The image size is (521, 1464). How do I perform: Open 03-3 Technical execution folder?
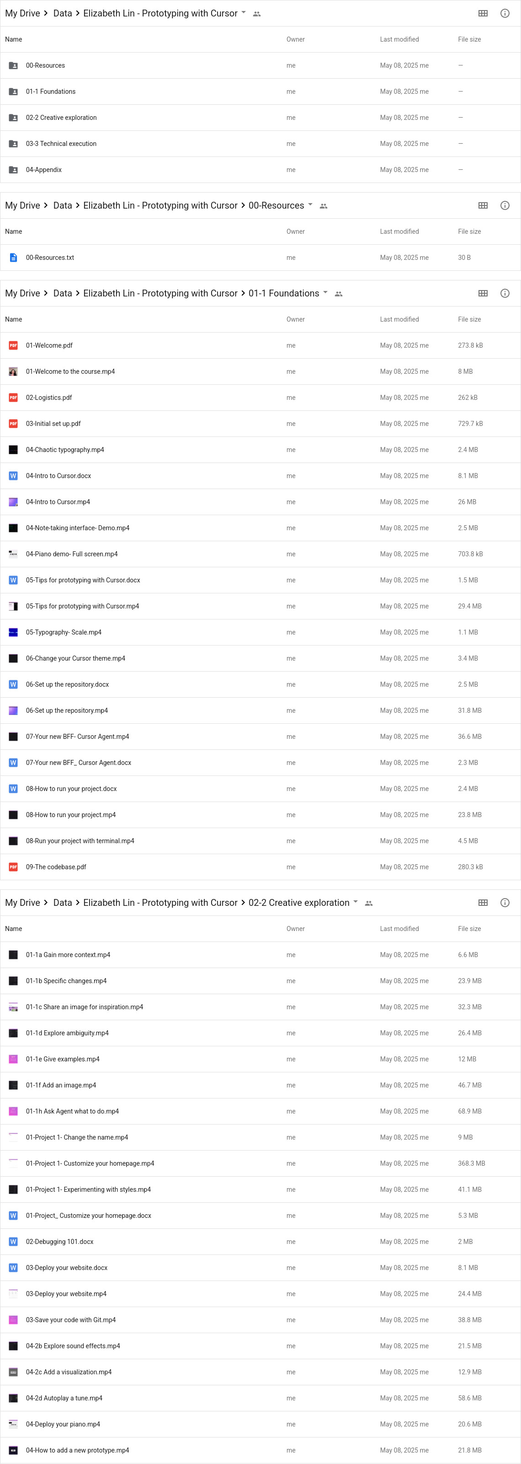(61, 144)
